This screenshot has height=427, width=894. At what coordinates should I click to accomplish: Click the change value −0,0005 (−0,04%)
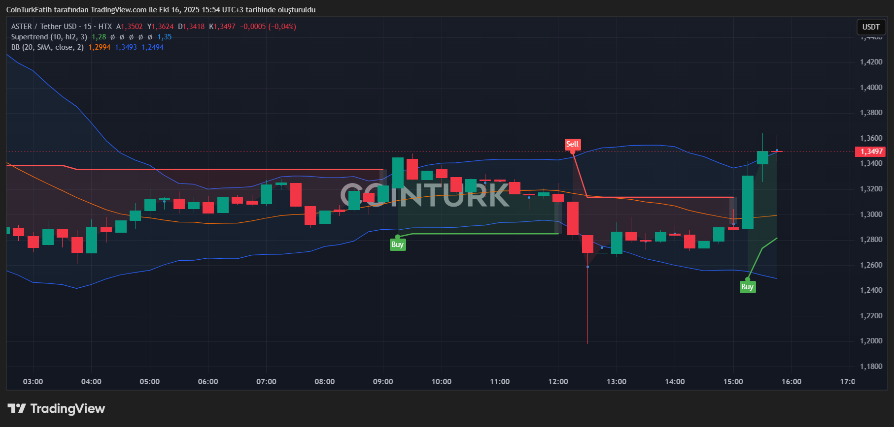[268, 27]
